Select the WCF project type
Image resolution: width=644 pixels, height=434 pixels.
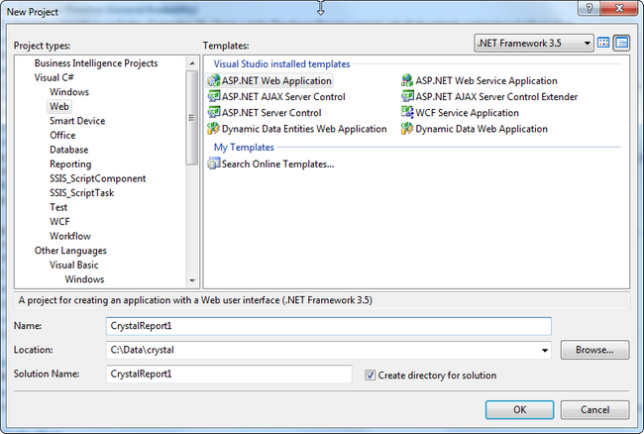[59, 222]
